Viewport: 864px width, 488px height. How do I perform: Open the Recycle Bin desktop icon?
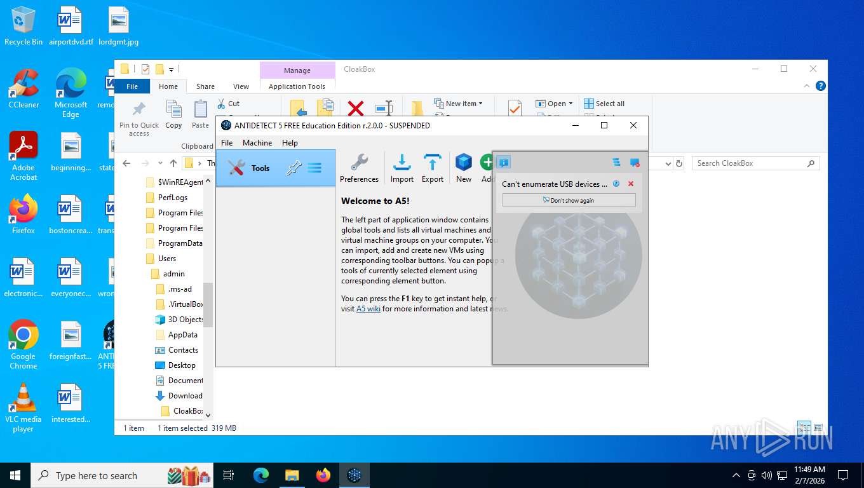pyautogui.click(x=24, y=27)
